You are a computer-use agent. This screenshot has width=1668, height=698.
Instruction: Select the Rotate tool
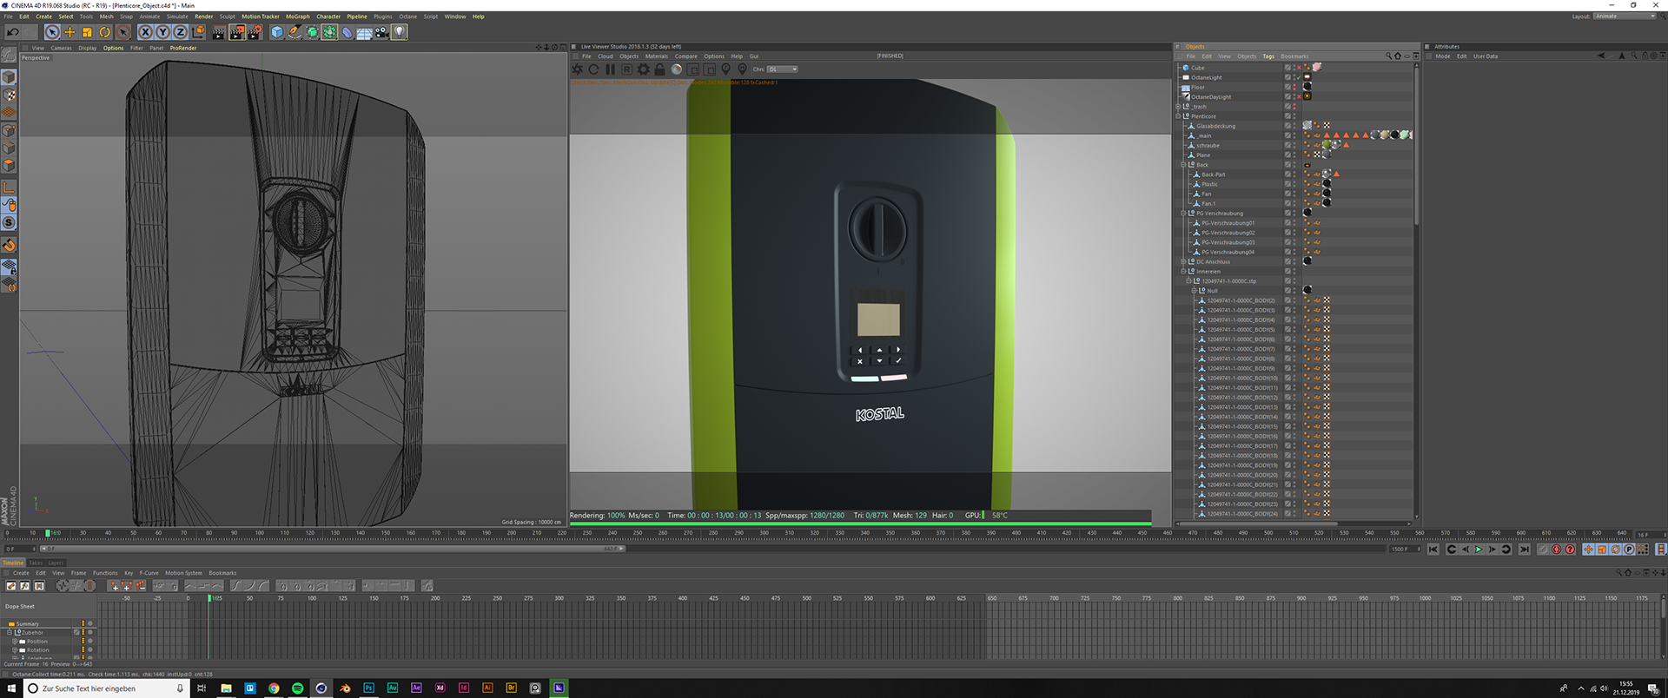click(x=105, y=32)
